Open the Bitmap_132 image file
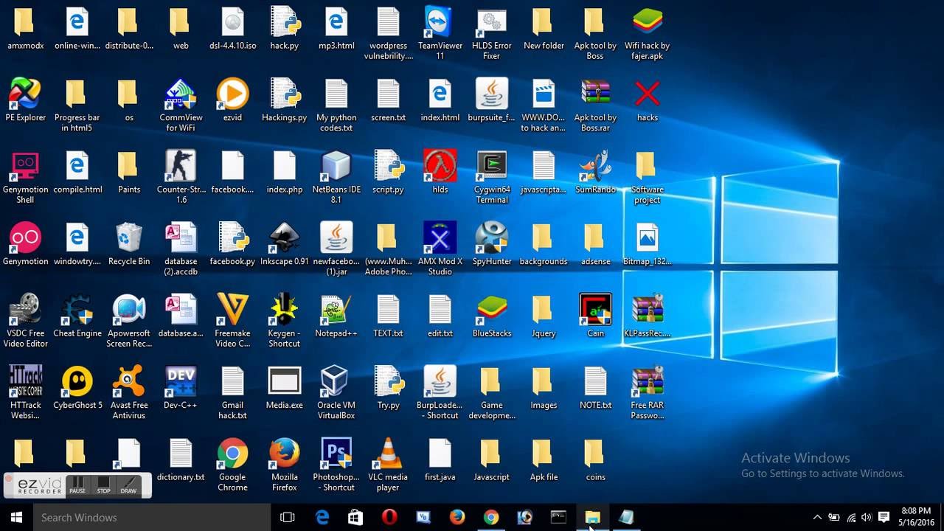The image size is (944, 531). pos(647,243)
